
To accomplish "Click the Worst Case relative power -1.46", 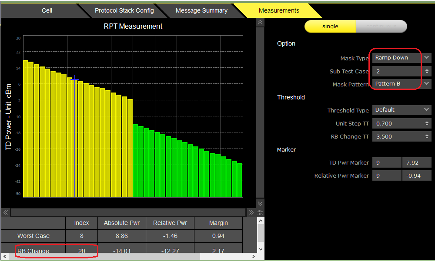I will pyautogui.click(x=170, y=236).
